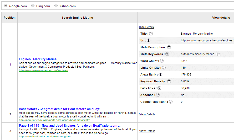The image size is (234, 140).
Task: Click the Back links help icon
Action: click(x=159, y=88)
